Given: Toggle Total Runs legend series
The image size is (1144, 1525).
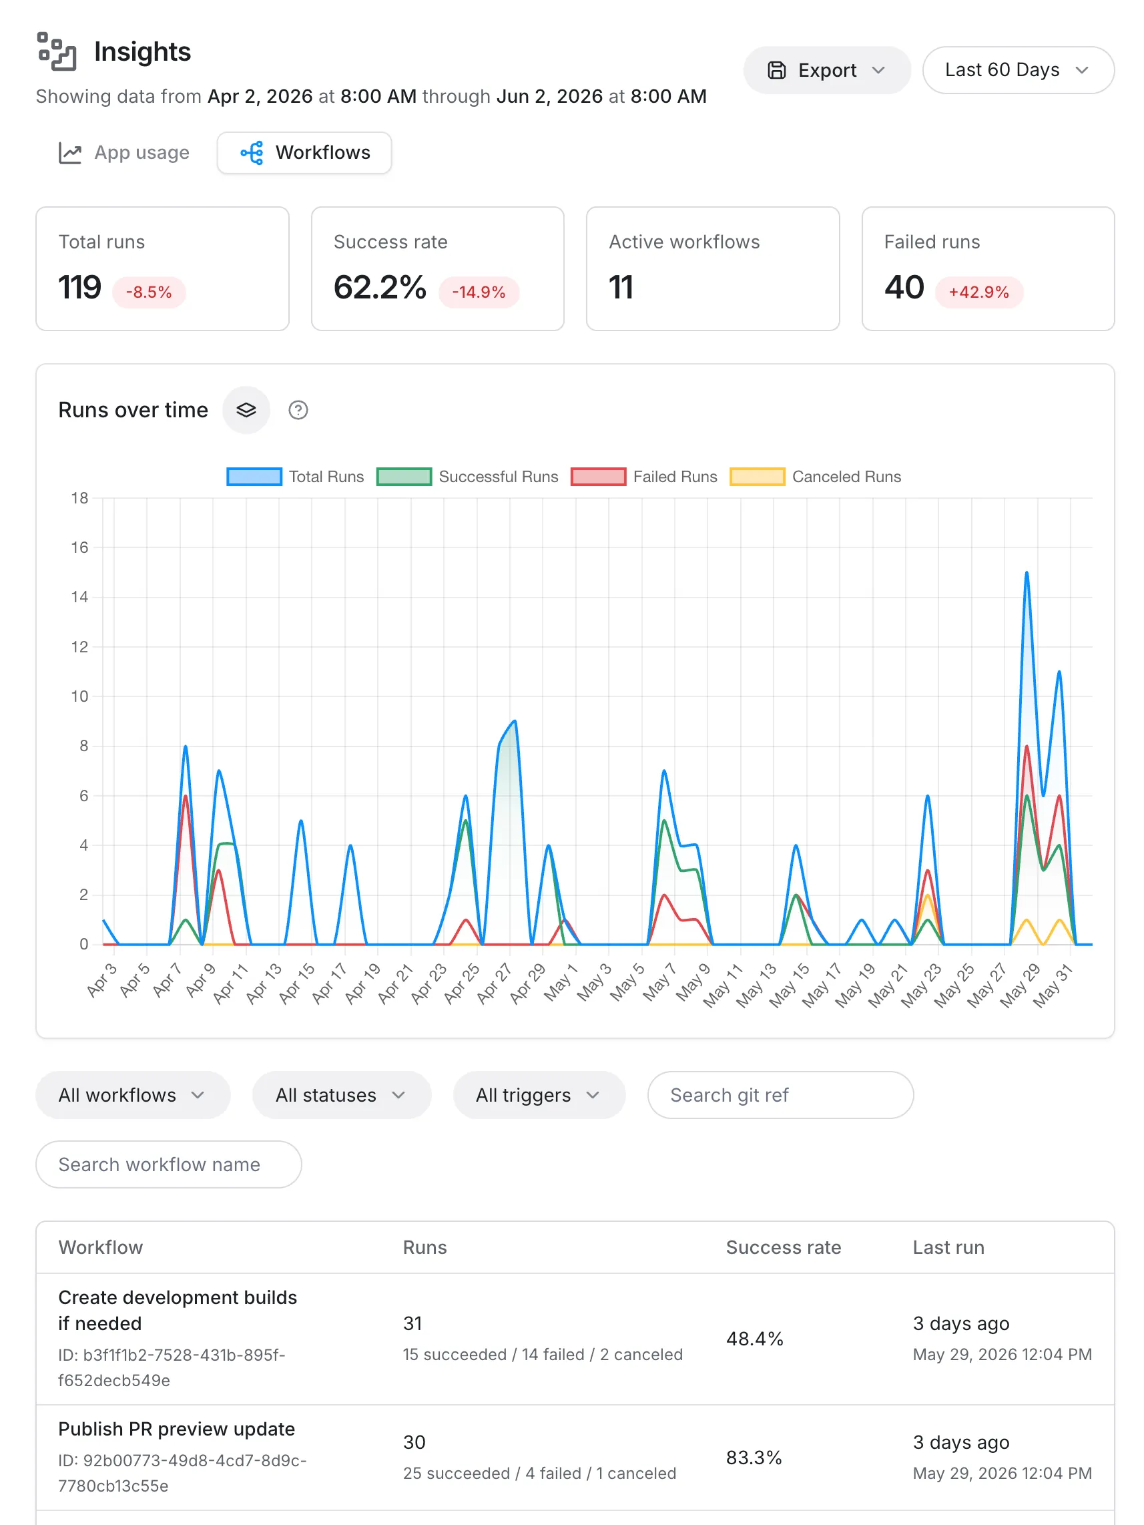Looking at the screenshot, I should click(296, 477).
